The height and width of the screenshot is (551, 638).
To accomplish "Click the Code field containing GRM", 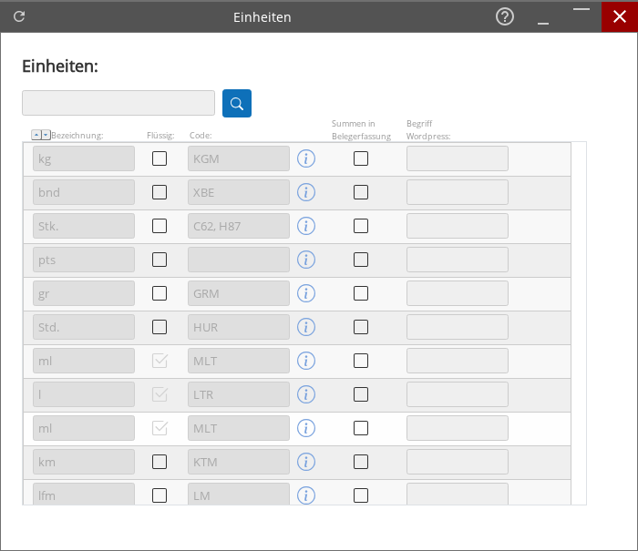I will click(239, 293).
